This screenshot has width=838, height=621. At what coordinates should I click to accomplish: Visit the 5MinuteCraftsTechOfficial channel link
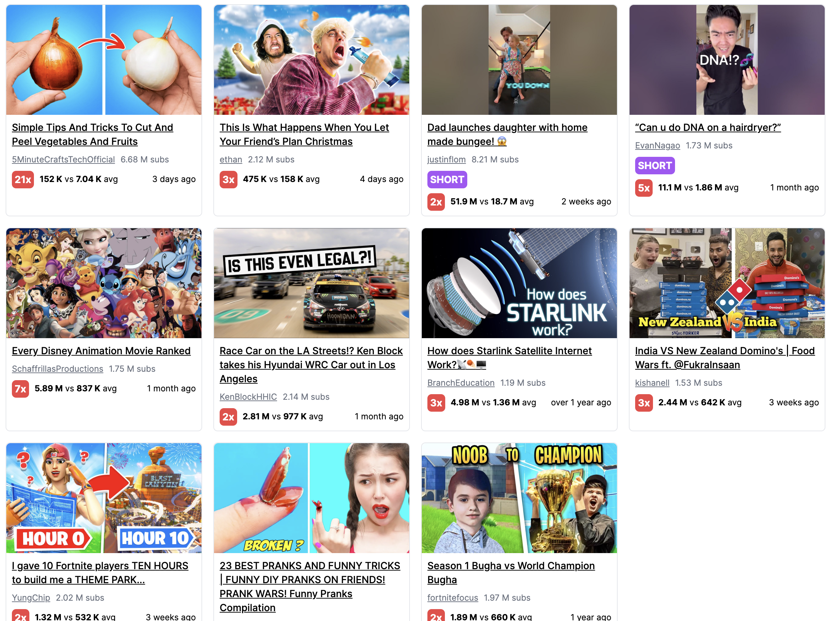(63, 159)
